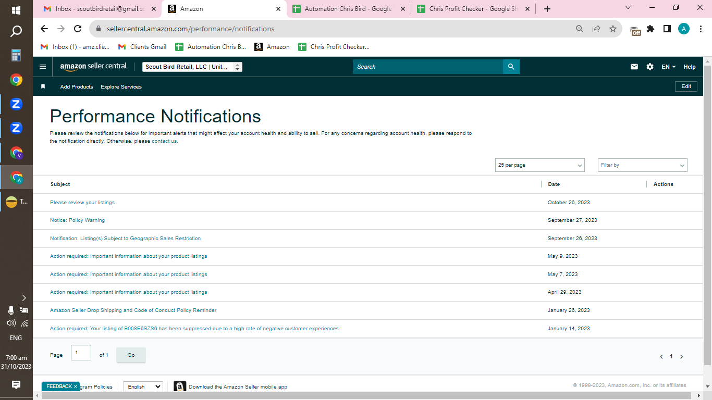Open the Filter by dropdown
712x400 pixels.
(x=643, y=165)
